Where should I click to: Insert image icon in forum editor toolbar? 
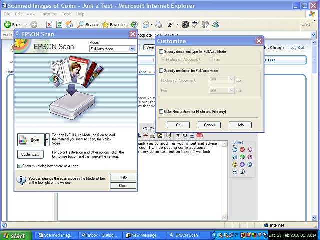click(160, 135)
